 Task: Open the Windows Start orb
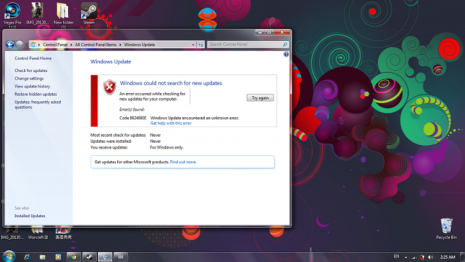pyautogui.click(x=9, y=256)
